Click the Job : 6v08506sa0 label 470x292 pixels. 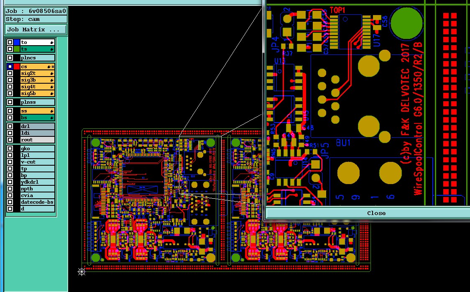(36, 11)
